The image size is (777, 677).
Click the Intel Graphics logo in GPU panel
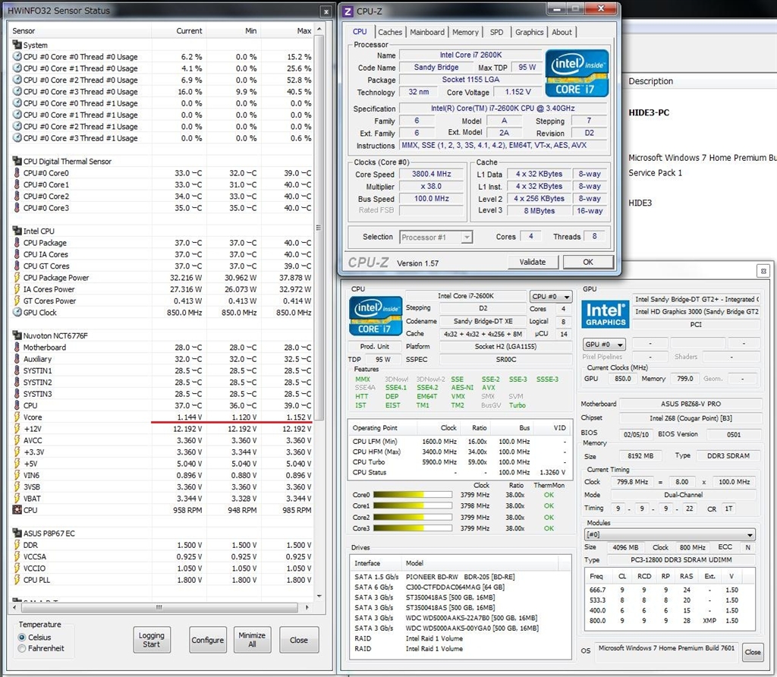(x=604, y=316)
